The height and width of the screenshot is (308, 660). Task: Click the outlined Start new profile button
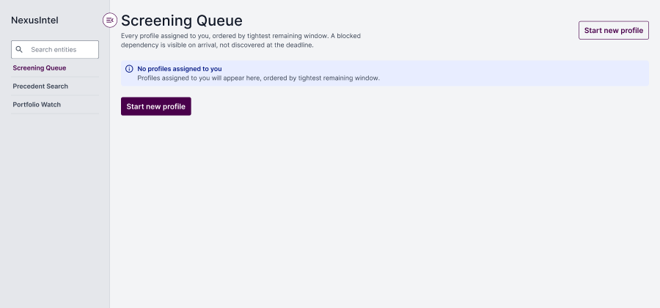[614, 30]
